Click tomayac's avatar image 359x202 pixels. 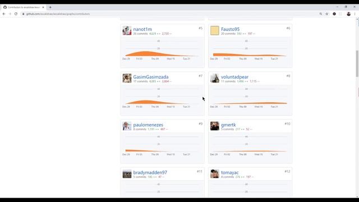[x=214, y=173]
